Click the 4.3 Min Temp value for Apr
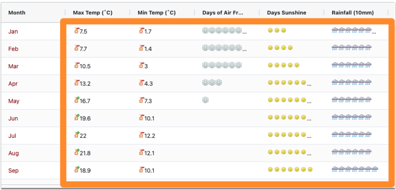This screenshot has width=396, height=190. click(148, 84)
